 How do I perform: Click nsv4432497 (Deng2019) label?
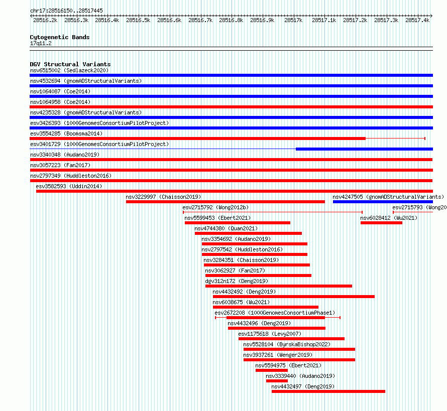303,386
